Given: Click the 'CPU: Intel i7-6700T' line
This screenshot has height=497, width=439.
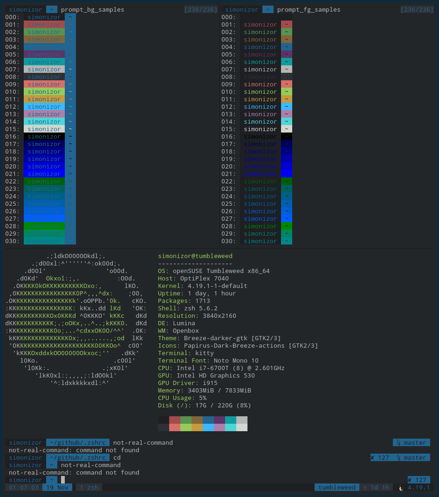Looking at the screenshot, I should click(x=221, y=368).
